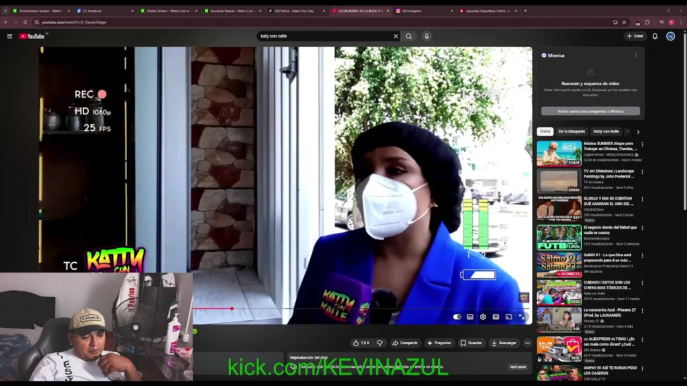Viewport: 687px width, 386px height.
Task: Start voice search with microphone icon
Action: coord(427,36)
